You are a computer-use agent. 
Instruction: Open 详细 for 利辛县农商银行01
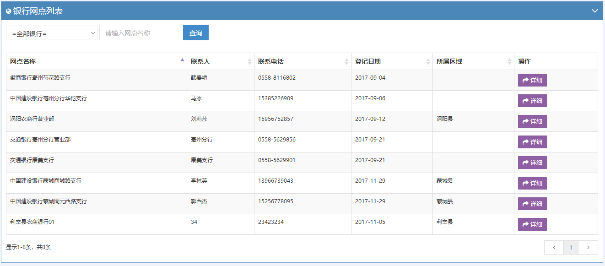[532, 224]
